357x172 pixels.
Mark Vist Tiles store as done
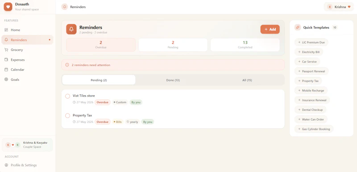point(68,96)
